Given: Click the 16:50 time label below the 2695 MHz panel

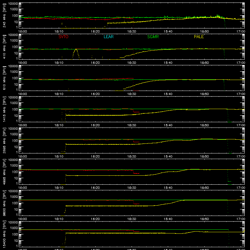Looking at the screenshot, I should click(x=204, y=157).
